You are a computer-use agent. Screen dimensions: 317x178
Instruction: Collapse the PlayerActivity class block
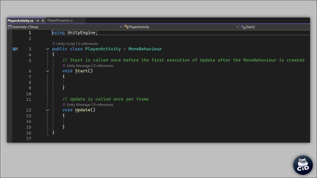pos(47,49)
